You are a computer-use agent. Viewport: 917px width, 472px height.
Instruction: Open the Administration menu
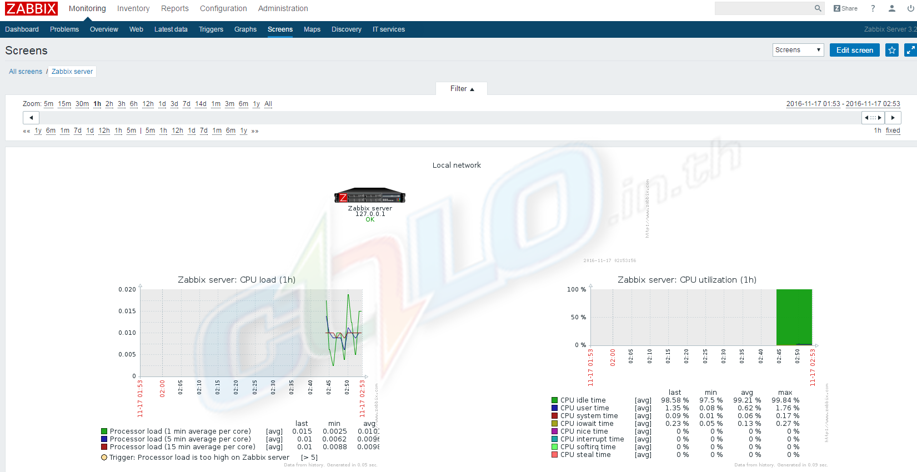283,8
